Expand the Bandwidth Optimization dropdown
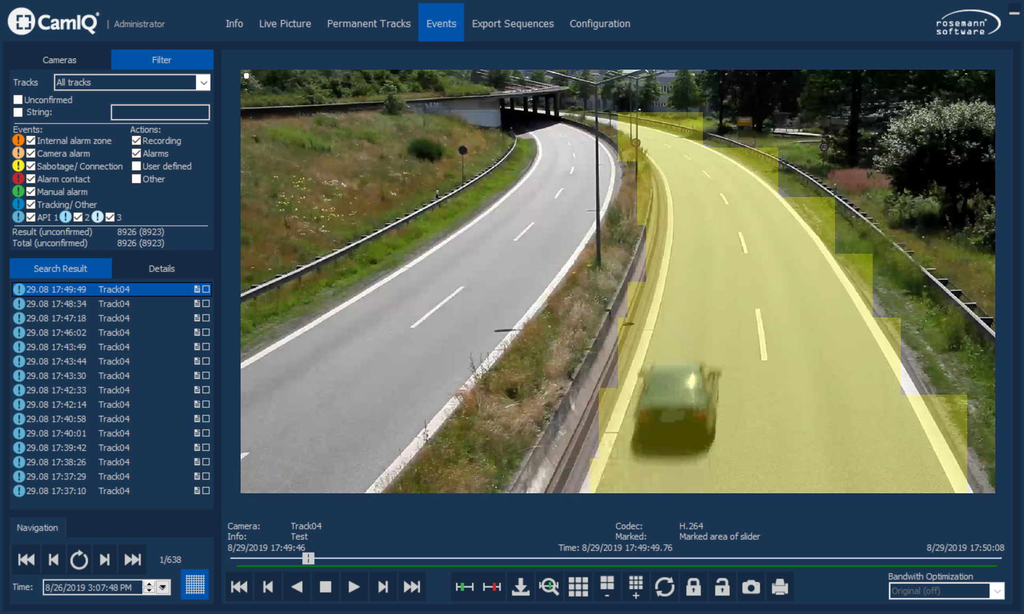1024x614 pixels. coord(997,591)
